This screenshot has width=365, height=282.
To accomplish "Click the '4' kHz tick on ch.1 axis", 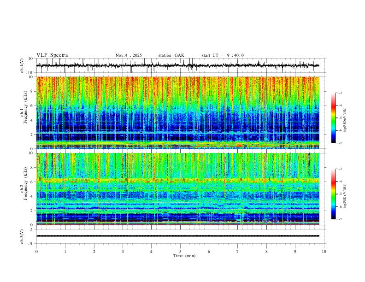I will click(32, 120).
